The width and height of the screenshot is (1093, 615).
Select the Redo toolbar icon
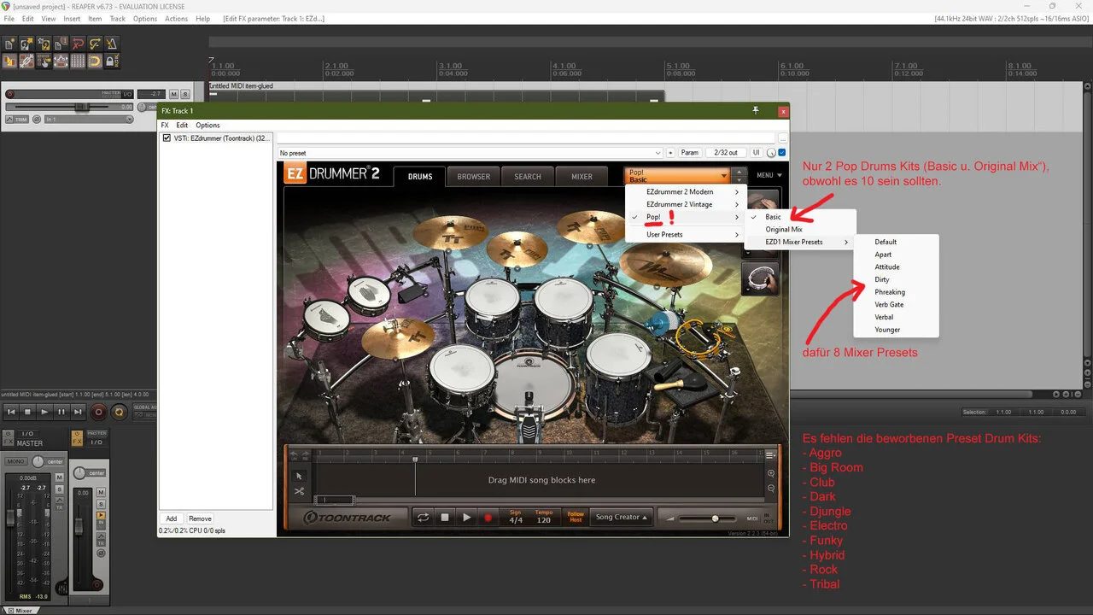[x=95, y=44]
